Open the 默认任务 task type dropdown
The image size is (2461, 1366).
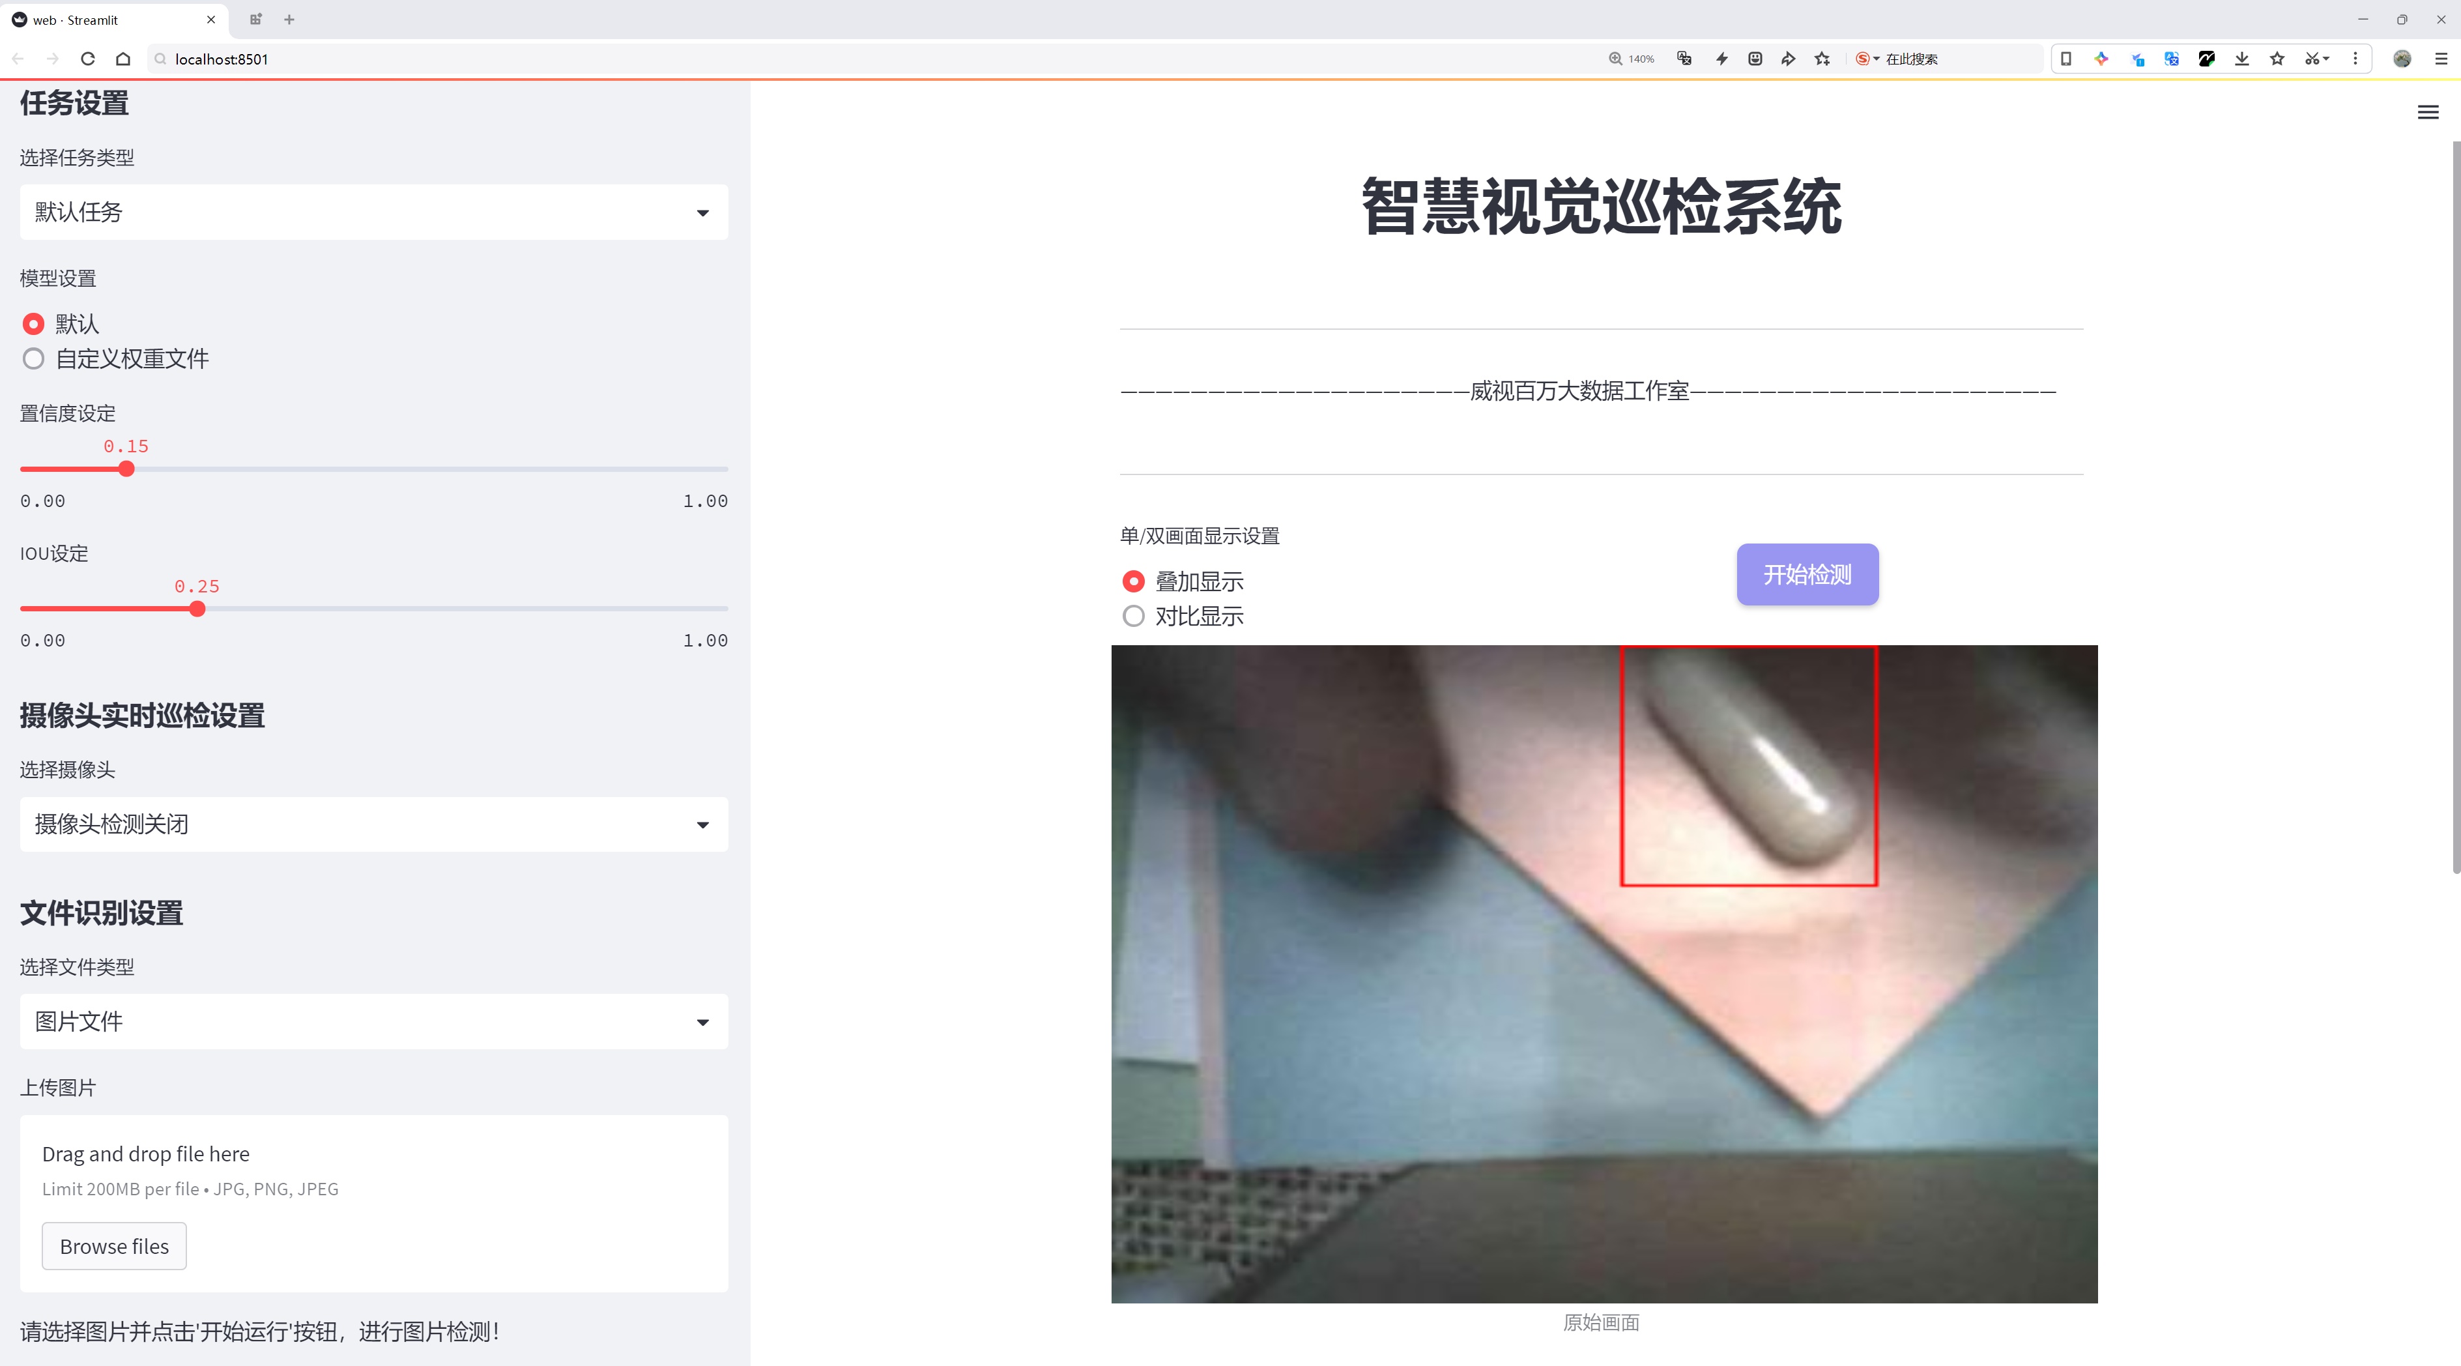(373, 212)
